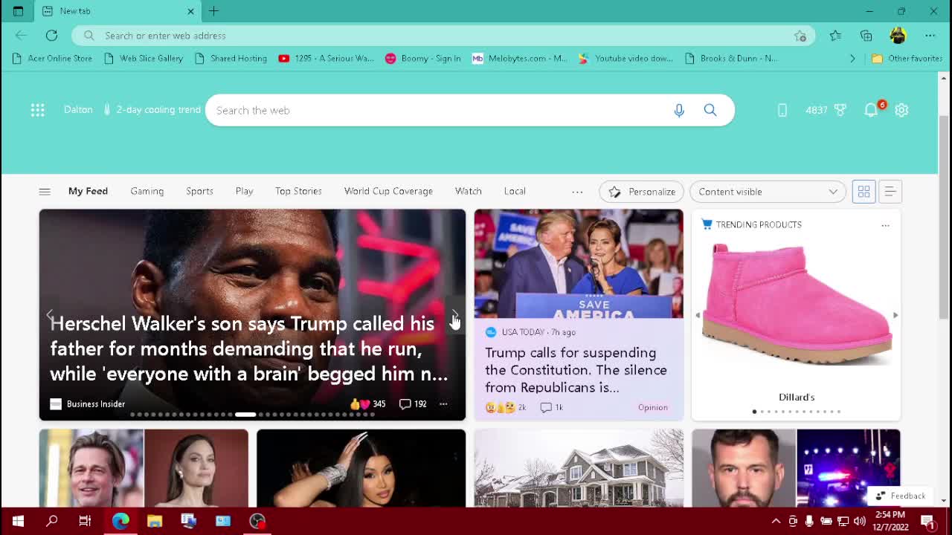This screenshot has width=952, height=535.
Task: Add this page to favorites
Action: pyautogui.click(x=800, y=36)
